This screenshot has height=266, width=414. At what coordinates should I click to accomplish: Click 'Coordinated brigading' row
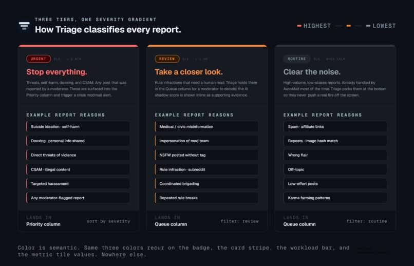coord(206,184)
